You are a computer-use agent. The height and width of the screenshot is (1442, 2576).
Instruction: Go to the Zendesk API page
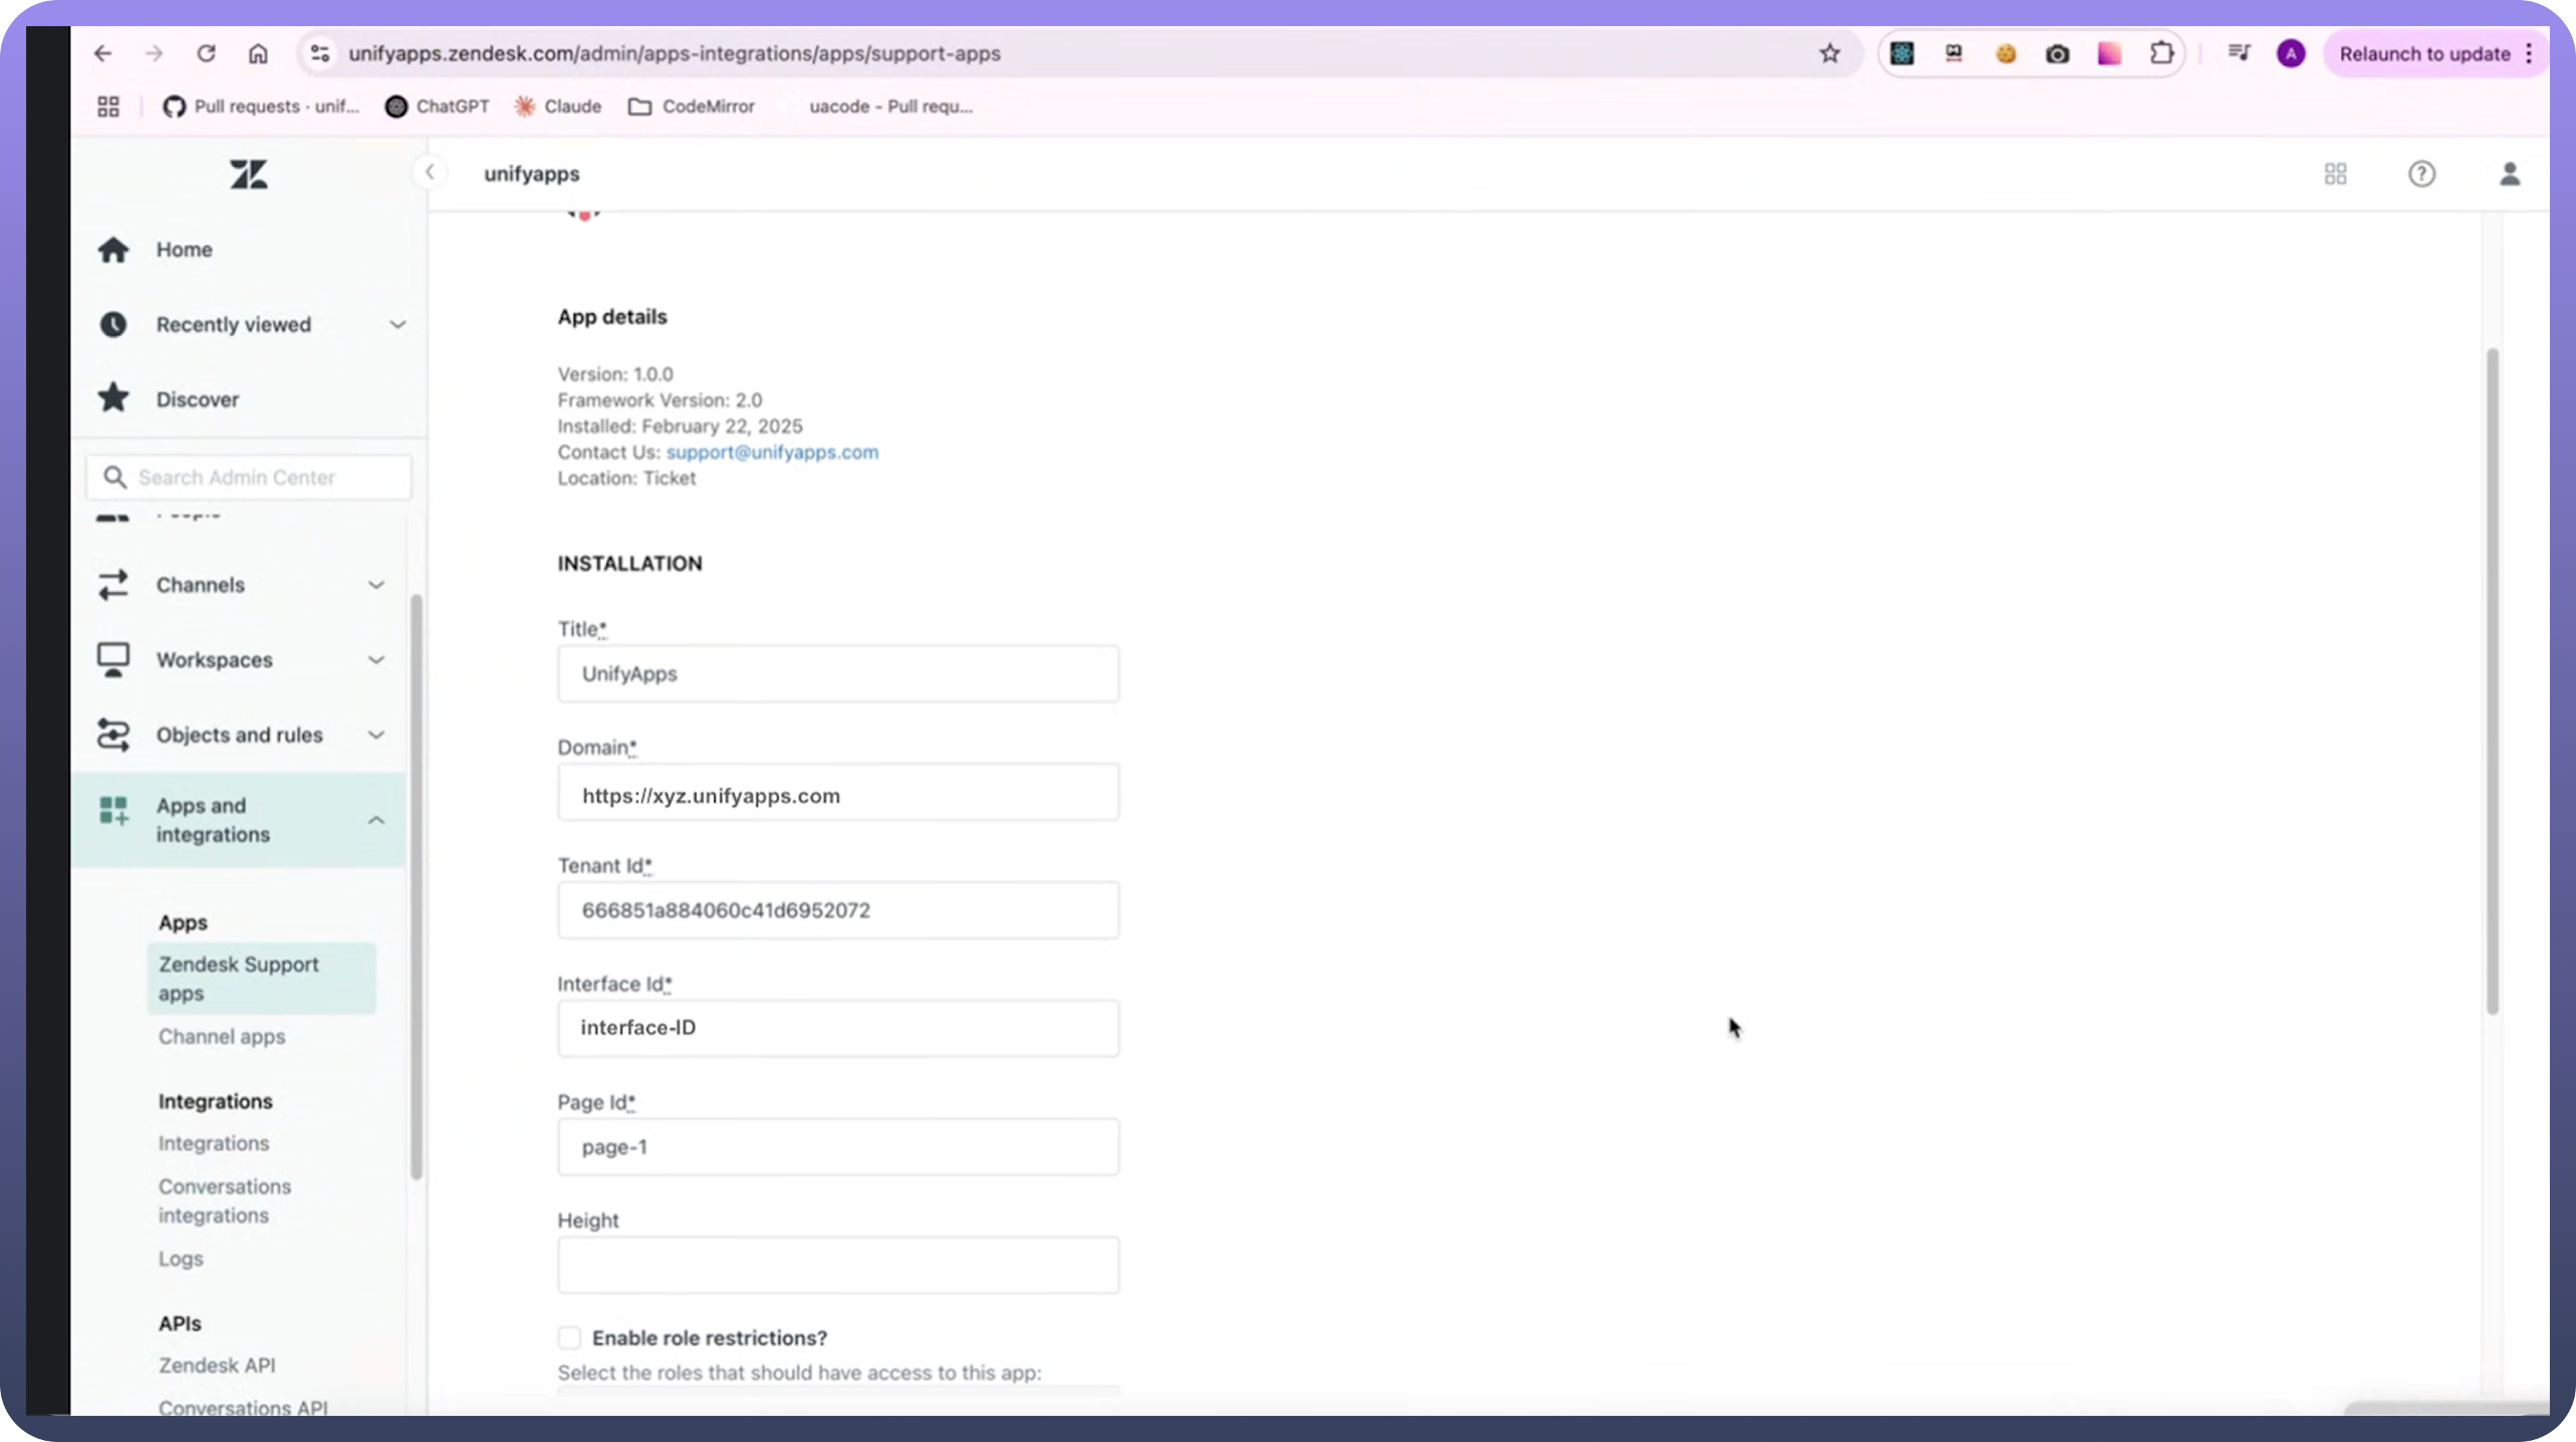216,1365
